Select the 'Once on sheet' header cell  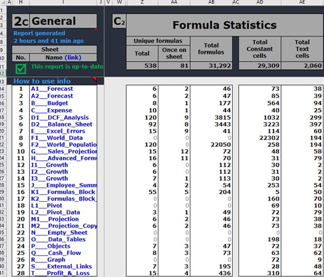click(x=174, y=53)
